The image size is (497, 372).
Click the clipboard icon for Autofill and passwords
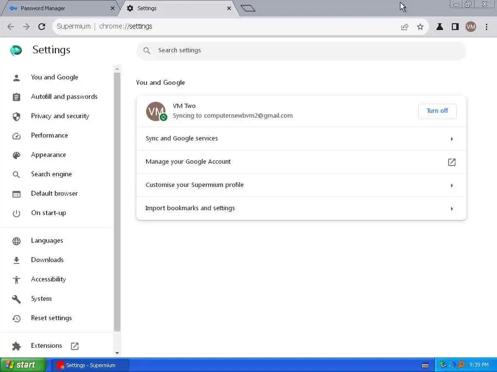point(17,97)
